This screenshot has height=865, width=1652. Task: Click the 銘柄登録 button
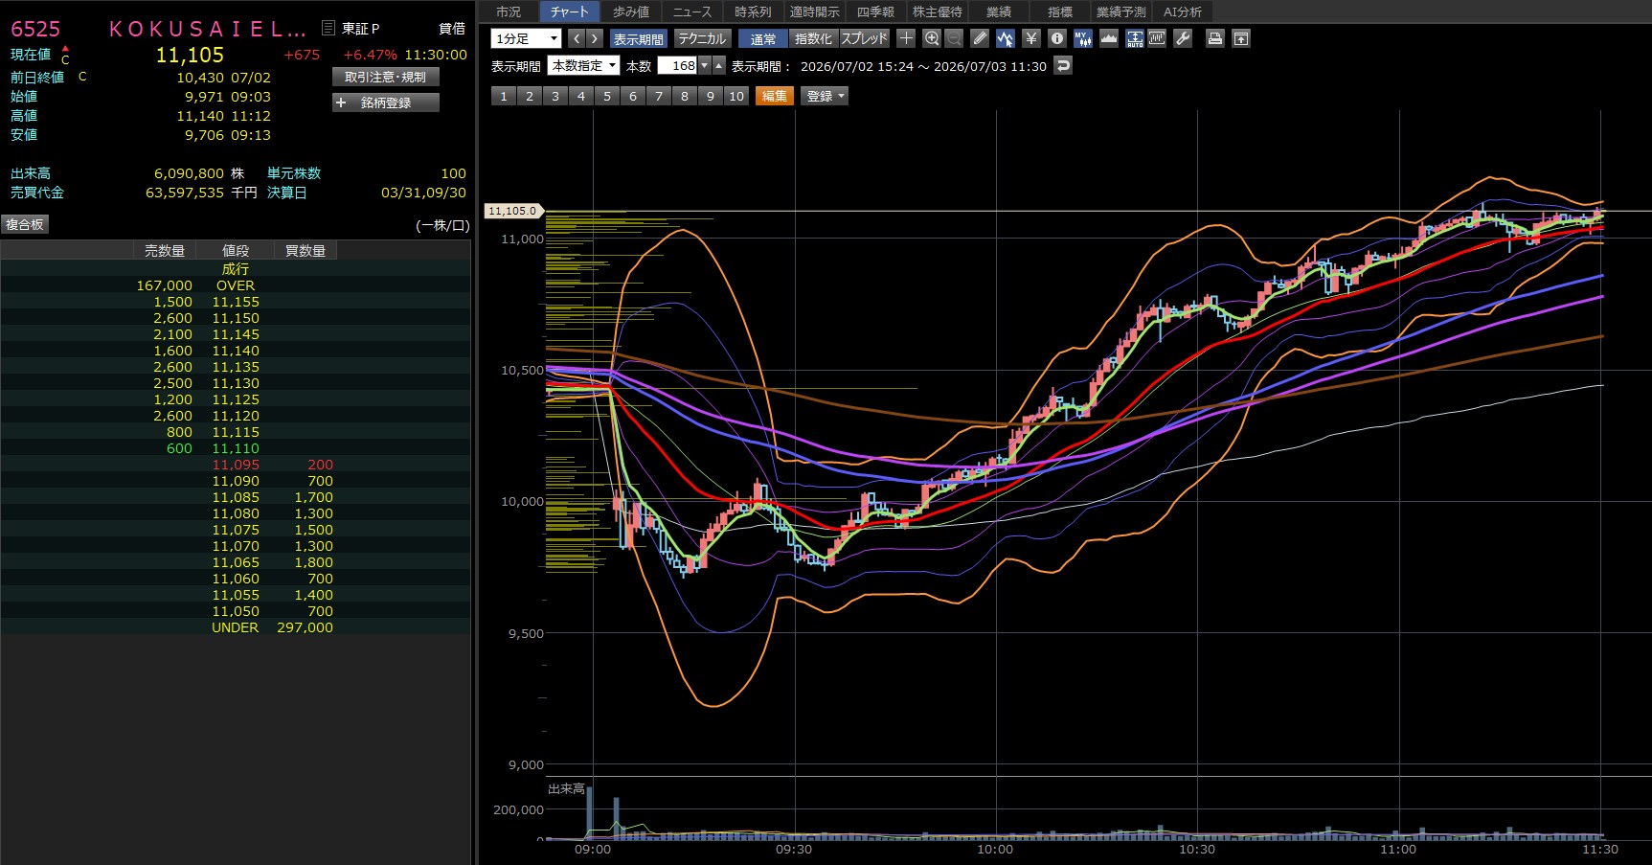click(386, 102)
